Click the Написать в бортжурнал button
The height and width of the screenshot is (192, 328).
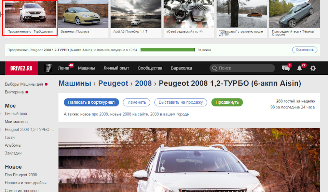point(91,102)
